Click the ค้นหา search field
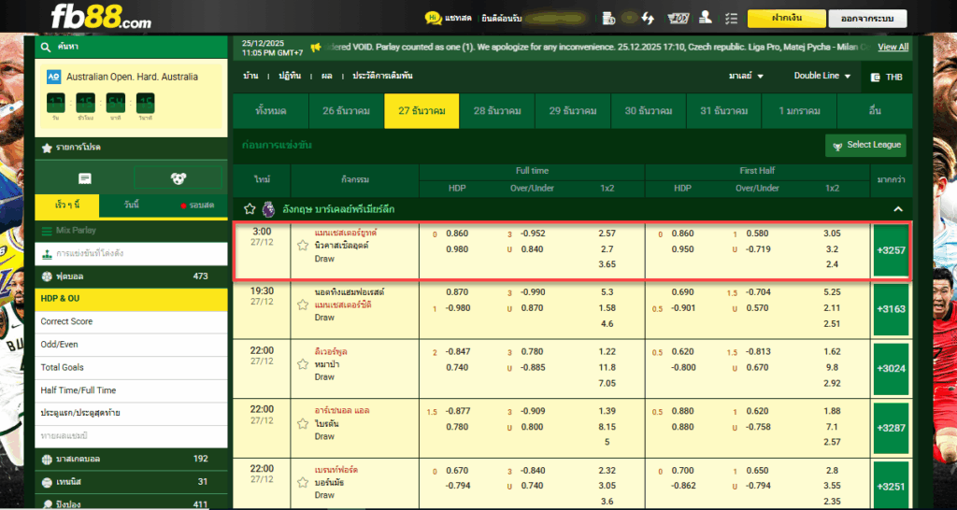 click(x=131, y=47)
